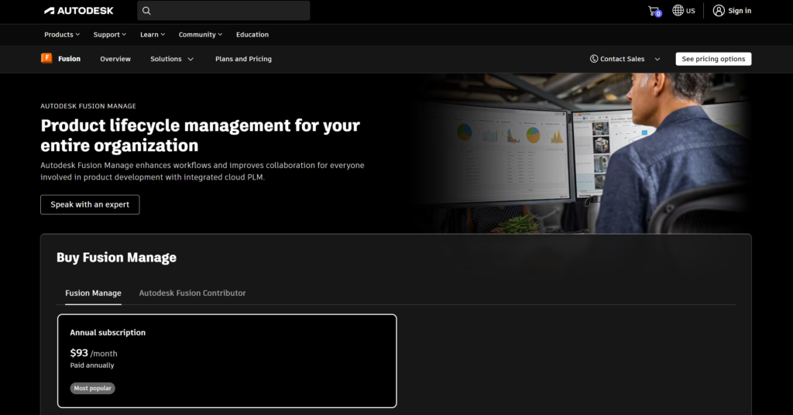Viewport: 793px width, 415px height.
Task: Expand the Products dropdown menu
Action: pos(62,35)
